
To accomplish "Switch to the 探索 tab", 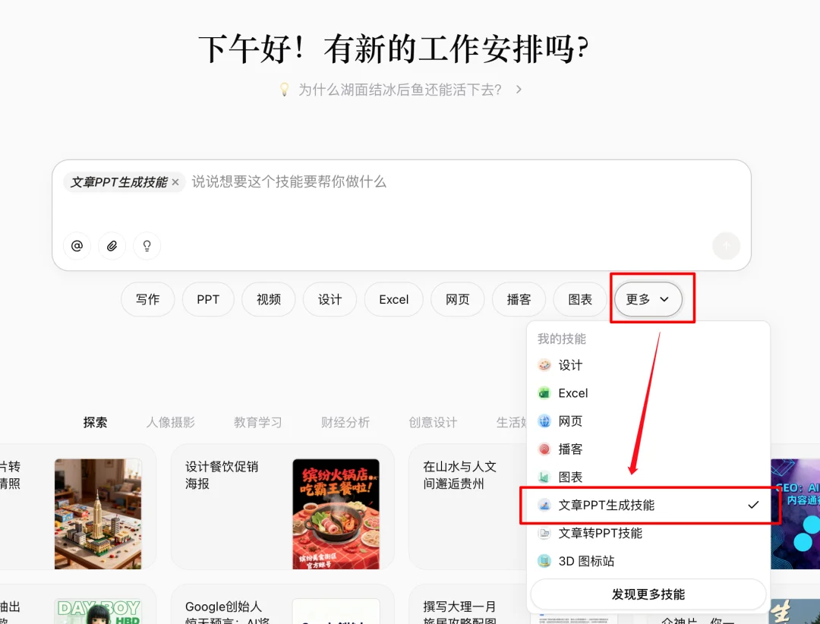I will pyautogui.click(x=94, y=423).
